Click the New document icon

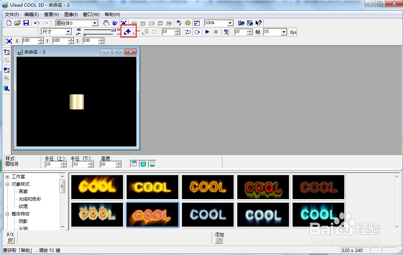pos(9,23)
